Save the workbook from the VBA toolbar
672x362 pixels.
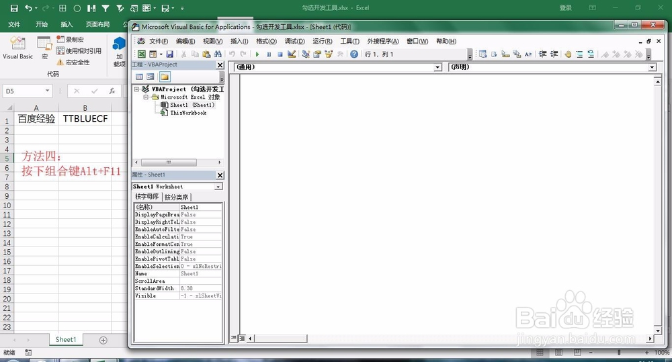(170, 54)
